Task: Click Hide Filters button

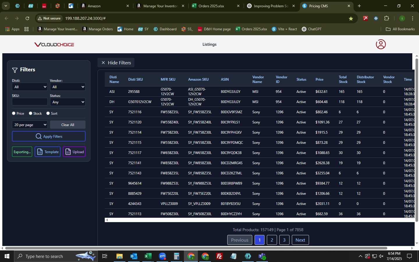Action: click(x=116, y=63)
